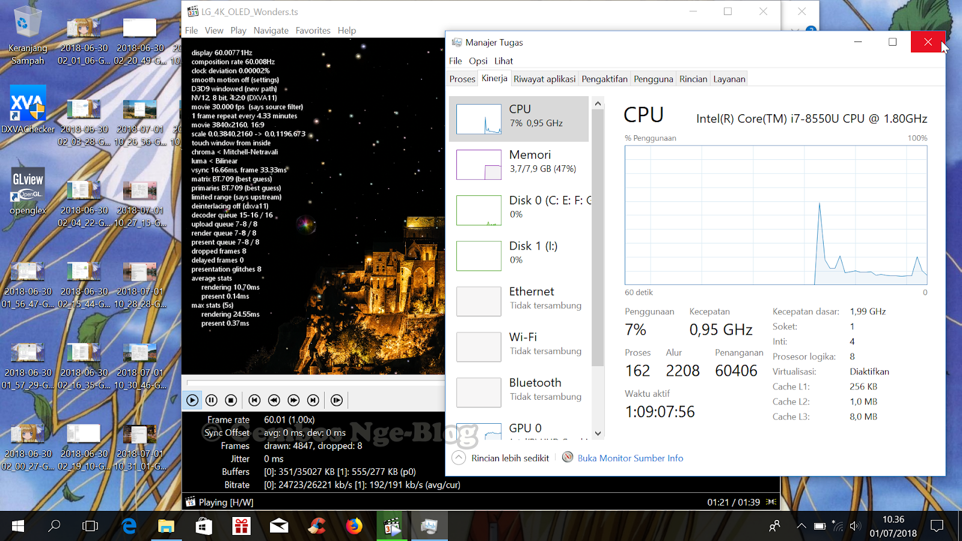Open Microsoft Edge from the taskbar

pyautogui.click(x=129, y=526)
